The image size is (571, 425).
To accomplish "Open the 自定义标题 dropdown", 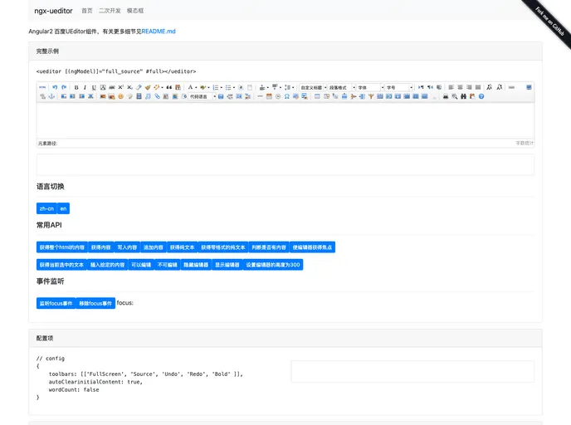I will click(x=313, y=87).
